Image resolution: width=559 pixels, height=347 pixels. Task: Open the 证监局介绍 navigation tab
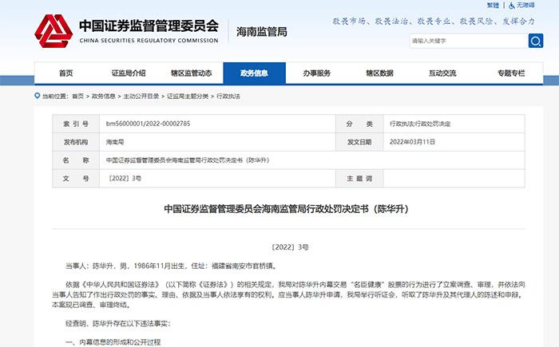(x=128, y=73)
